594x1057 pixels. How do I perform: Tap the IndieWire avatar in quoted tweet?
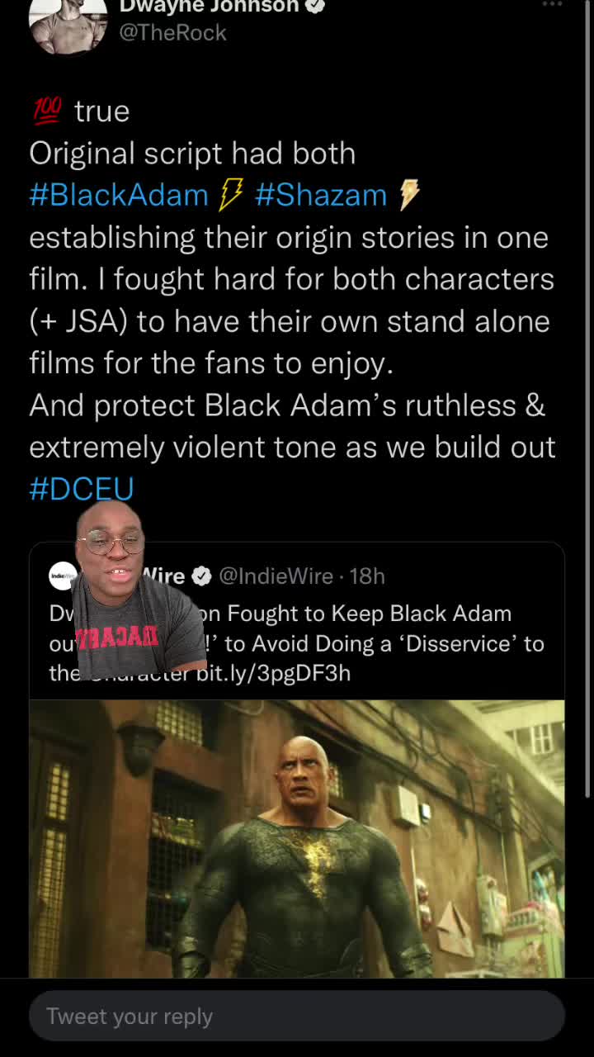[x=62, y=576]
